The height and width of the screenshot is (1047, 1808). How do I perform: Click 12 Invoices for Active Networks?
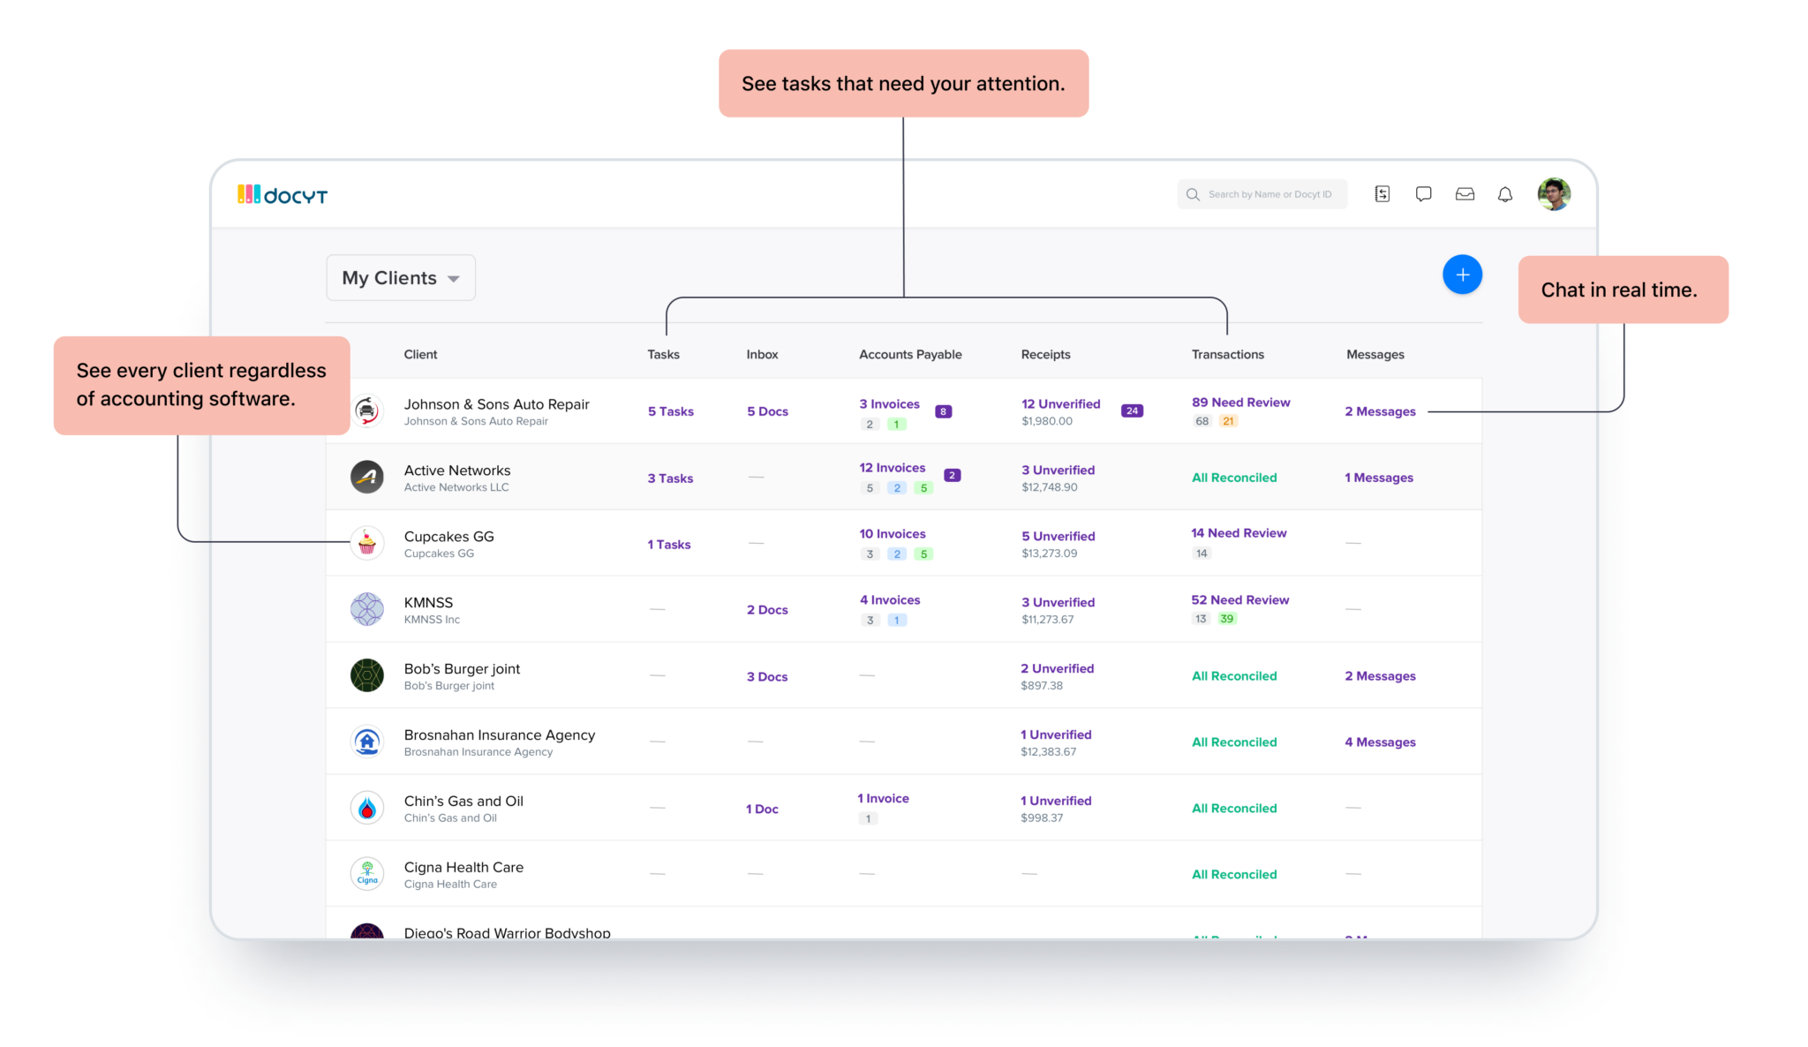(x=892, y=468)
